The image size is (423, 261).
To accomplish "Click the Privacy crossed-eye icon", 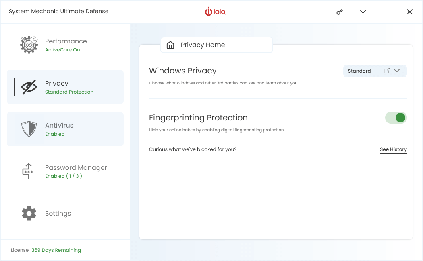I will tap(29, 87).
